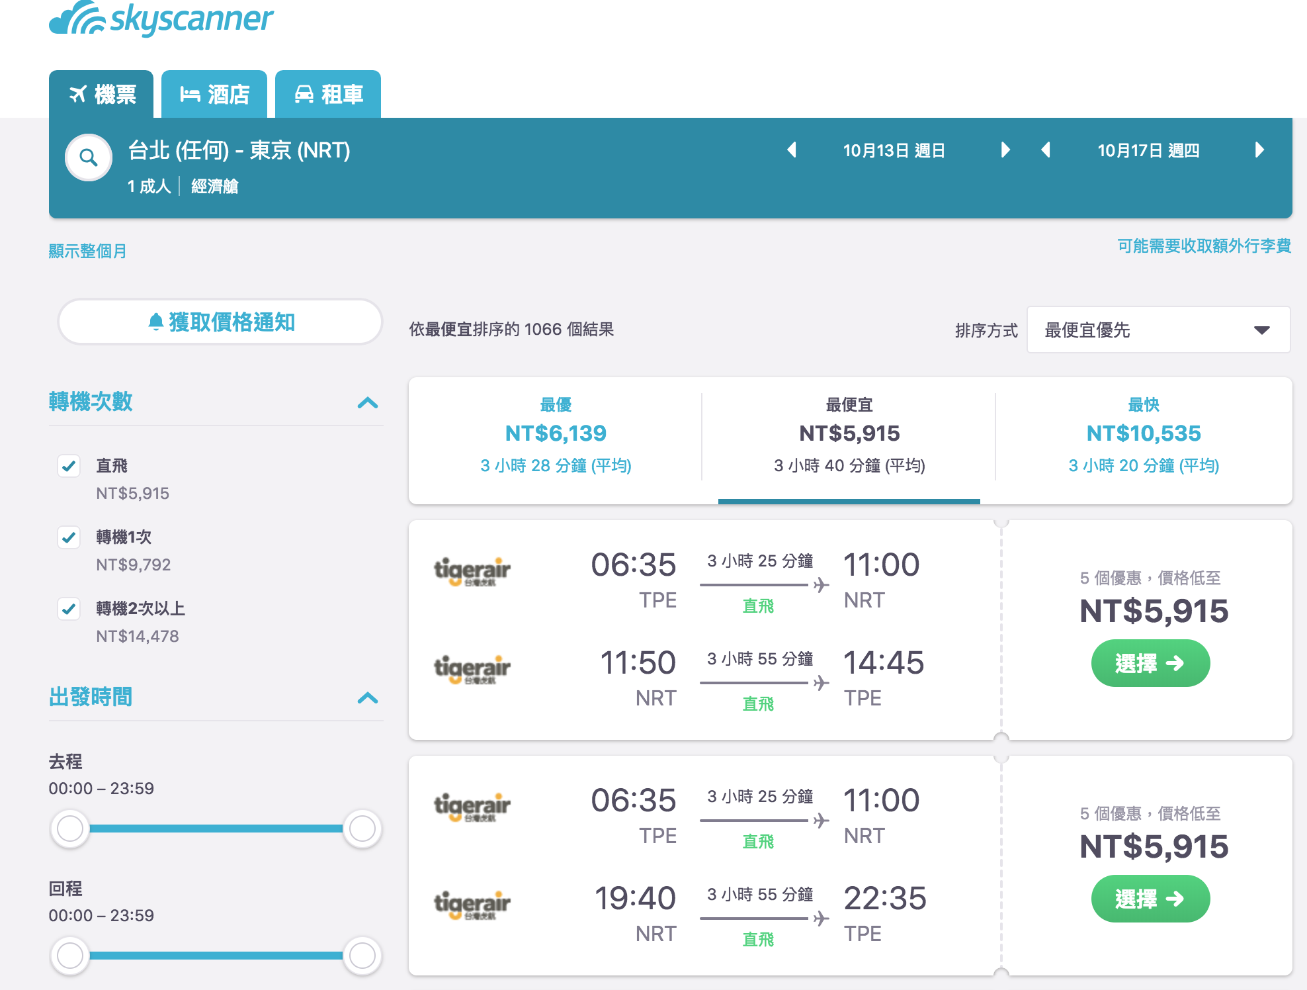1307x990 pixels.
Task: Go to previous return date before 10月17日
Action: pos(1046,150)
